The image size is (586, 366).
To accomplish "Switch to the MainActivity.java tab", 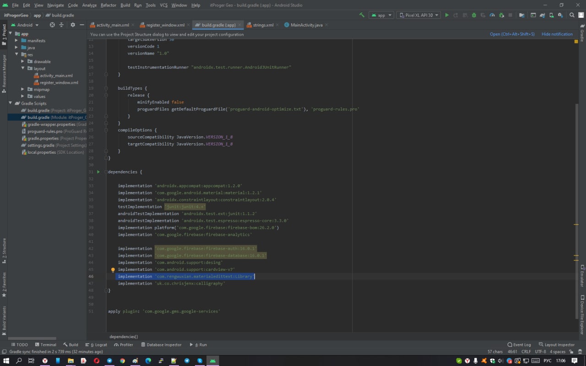I will [x=306, y=25].
